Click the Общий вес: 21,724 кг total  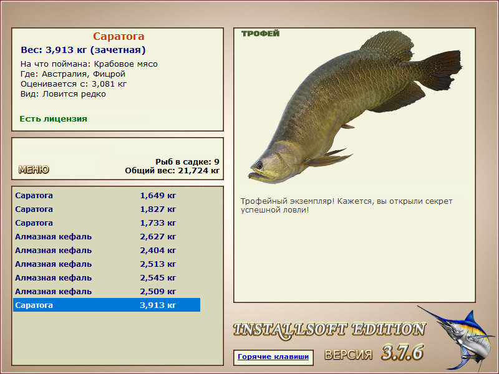tap(172, 171)
